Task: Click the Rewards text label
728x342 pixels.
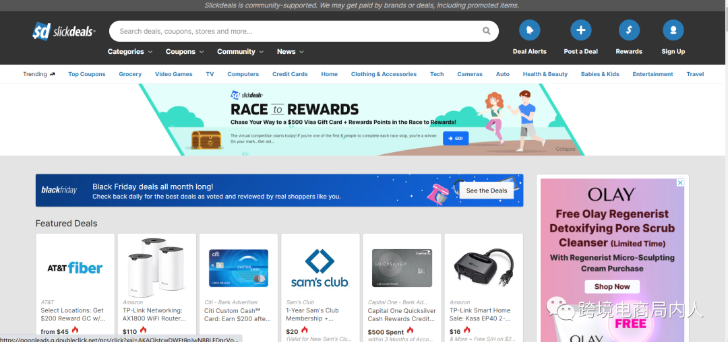Action: tap(629, 51)
